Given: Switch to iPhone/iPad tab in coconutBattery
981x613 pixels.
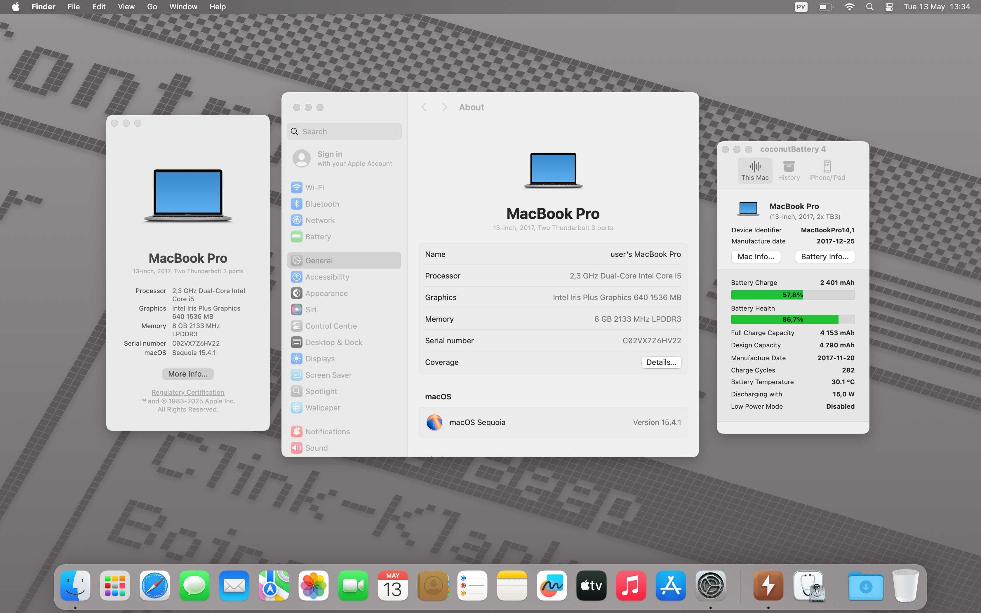Looking at the screenshot, I should 827,171.
